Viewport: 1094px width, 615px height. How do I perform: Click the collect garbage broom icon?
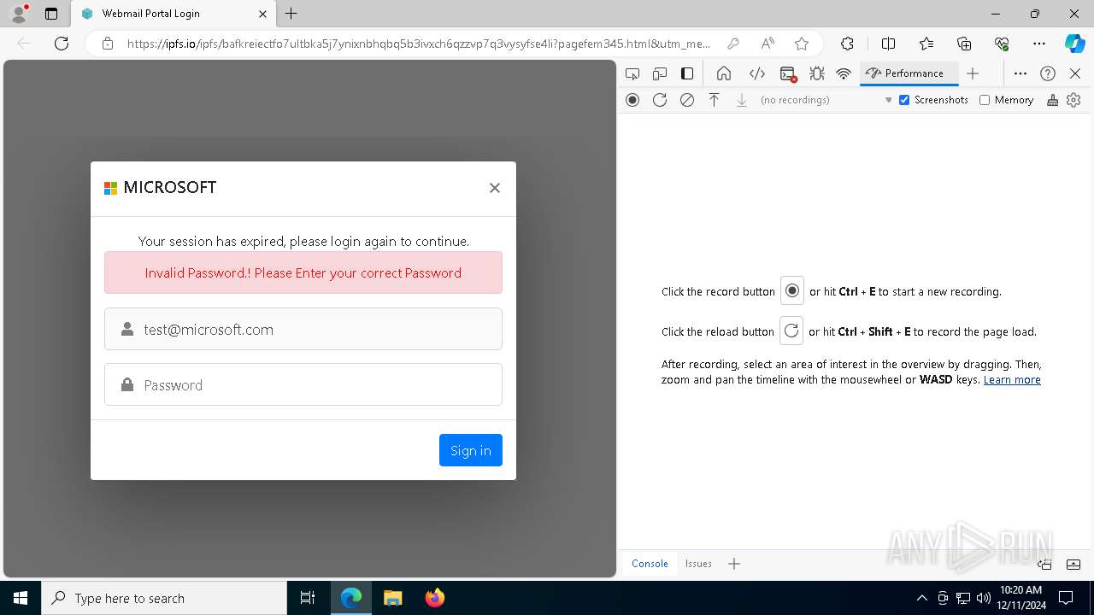tap(1053, 100)
